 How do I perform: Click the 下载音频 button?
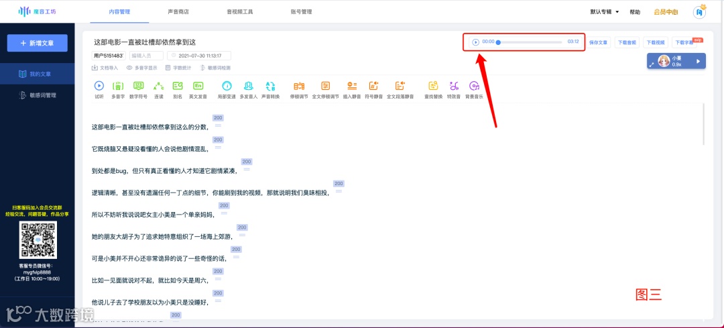(627, 42)
